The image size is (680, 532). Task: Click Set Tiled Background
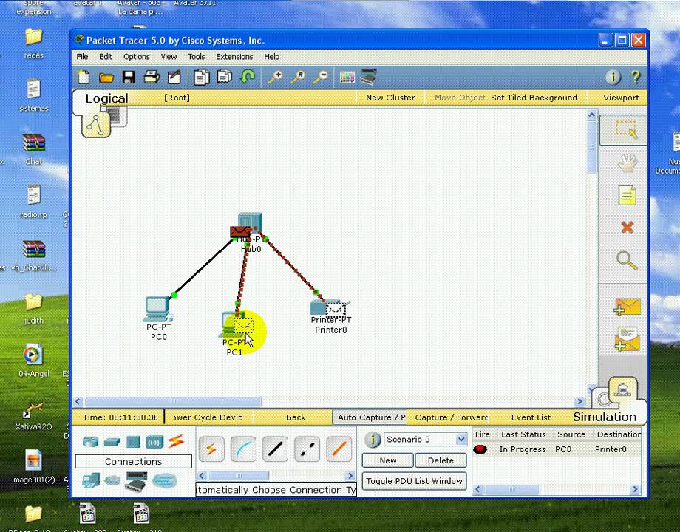tap(534, 98)
